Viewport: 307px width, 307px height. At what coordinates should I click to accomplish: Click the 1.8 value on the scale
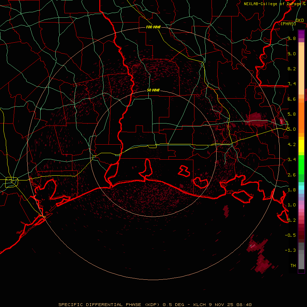click(292, 190)
